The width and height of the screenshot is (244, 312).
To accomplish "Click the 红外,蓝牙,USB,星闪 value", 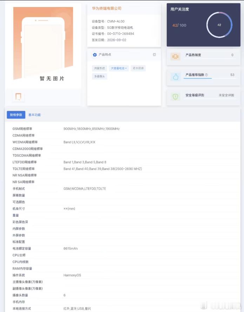I will tap(77, 308).
